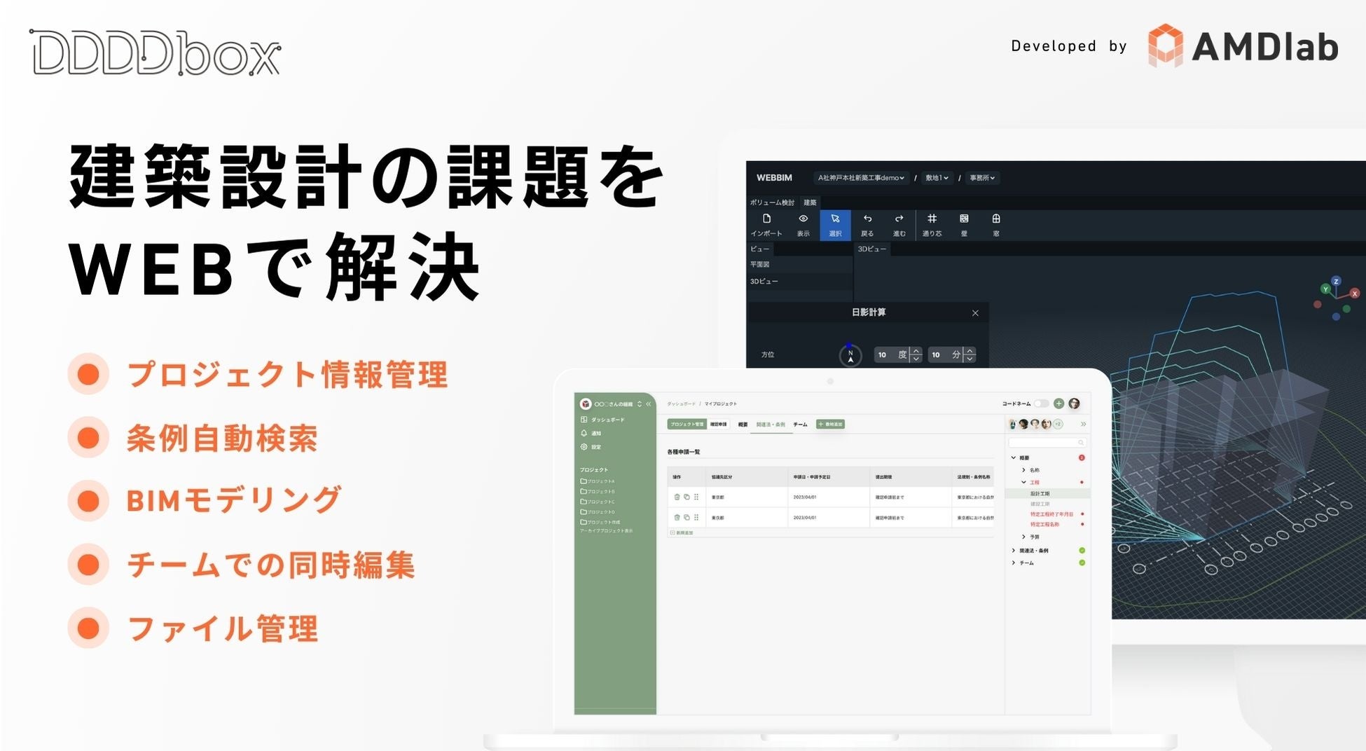
Task: Increase the 分 minutes stepper value
Action: [x=970, y=350]
